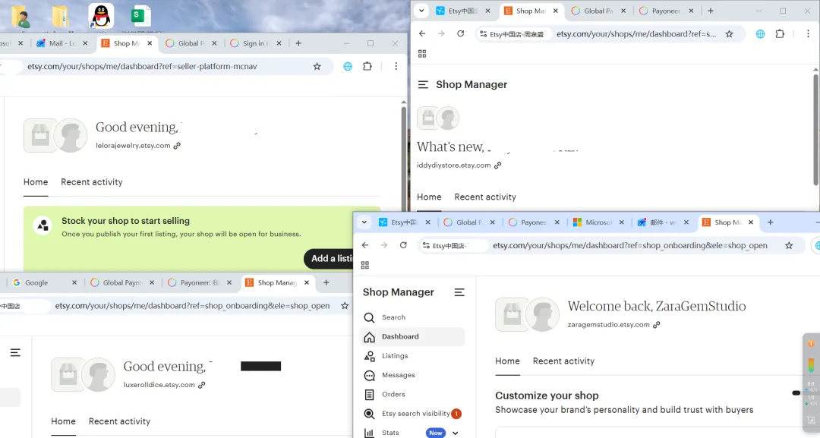
Task: Open new tab in luxerolldice window
Action: [x=326, y=283]
